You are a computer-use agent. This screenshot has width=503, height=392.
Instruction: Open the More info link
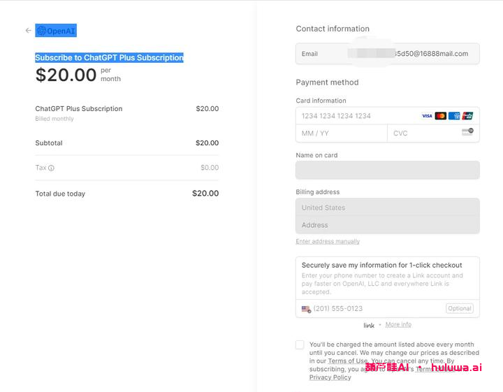point(398,325)
